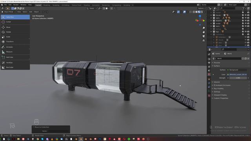The height and width of the screenshot is (141, 251).
Task: Switch to orthographic/perspective grid icon
Action: click(204, 40)
